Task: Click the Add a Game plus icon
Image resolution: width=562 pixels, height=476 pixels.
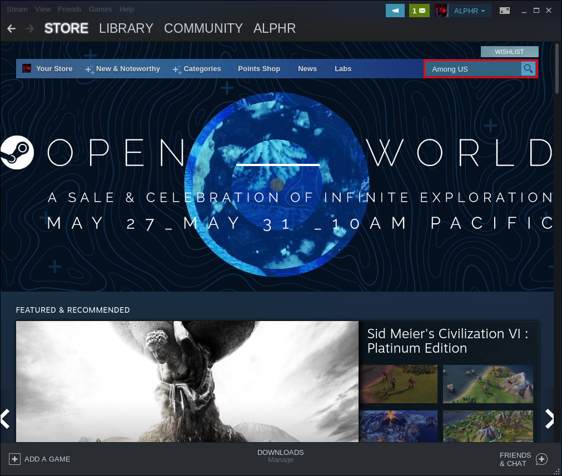Action: point(15,459)
